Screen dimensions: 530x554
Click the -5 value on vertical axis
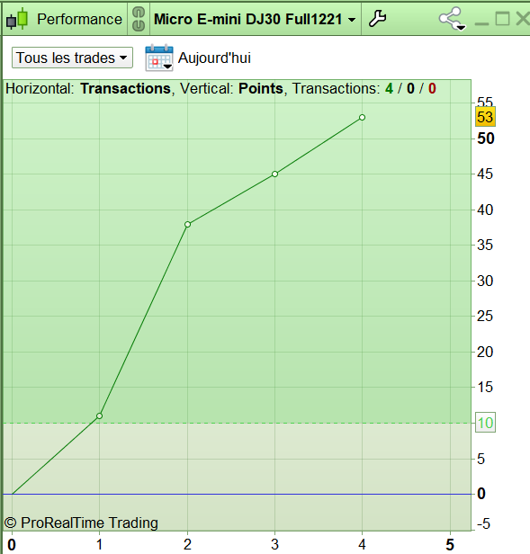pos(483,523)
